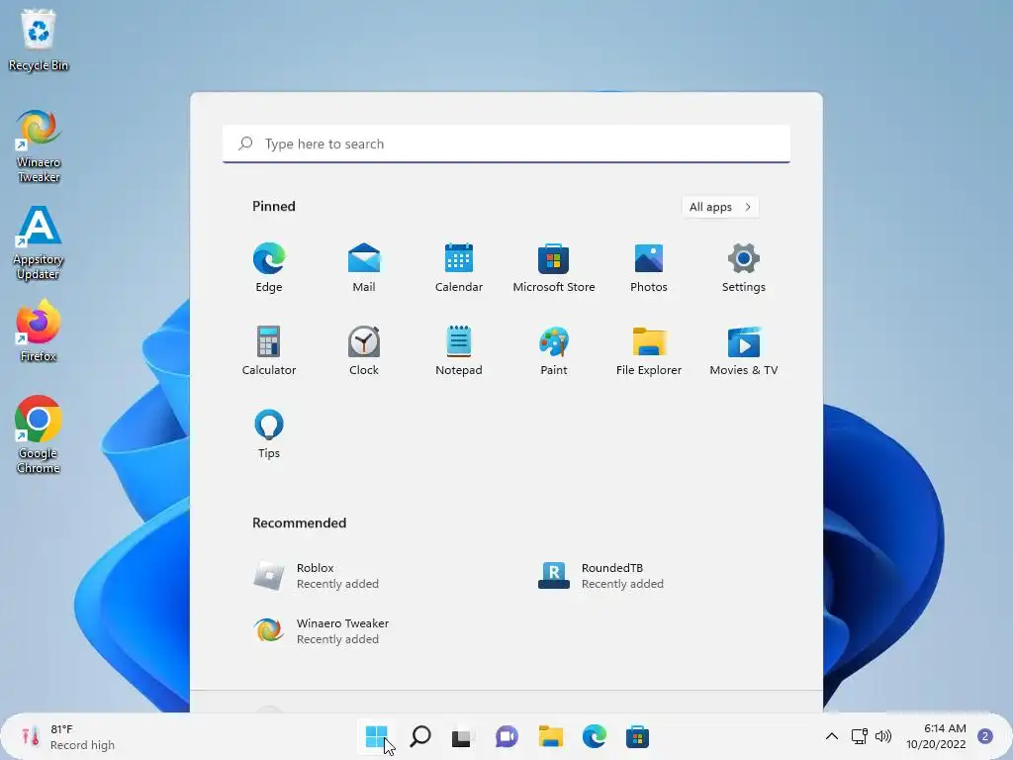Select the Google Chrome desktop shortcut
Screen dimensions: 1013x760
[39, 434]
